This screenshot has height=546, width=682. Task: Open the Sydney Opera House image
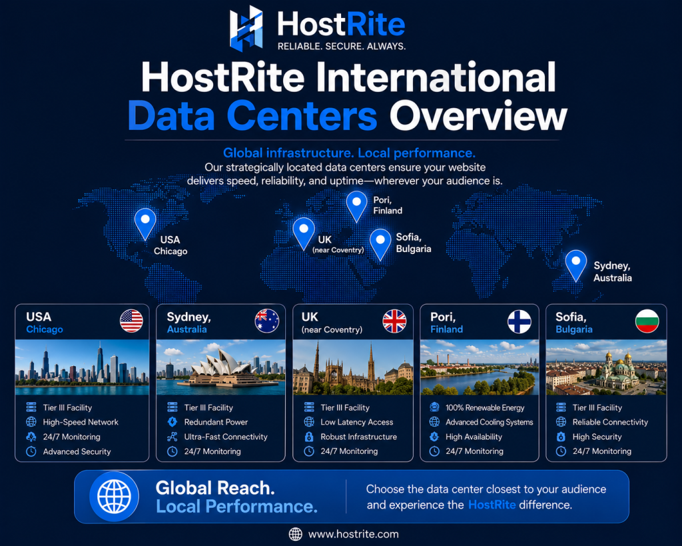point(220,367)
